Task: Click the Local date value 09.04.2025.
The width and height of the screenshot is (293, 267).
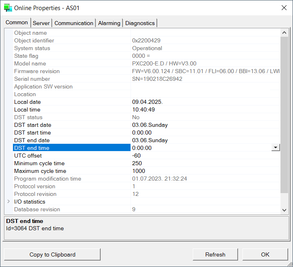Action: pos(148,102)
